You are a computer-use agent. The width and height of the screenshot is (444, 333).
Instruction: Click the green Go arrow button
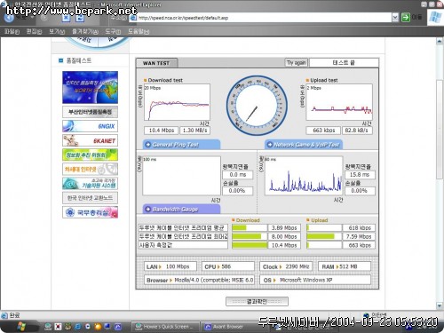tap(405, 18)
